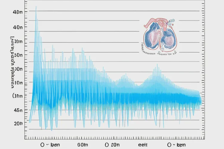Select the 50n y-axis label
The image size is (224, 149).
[18, 55]
